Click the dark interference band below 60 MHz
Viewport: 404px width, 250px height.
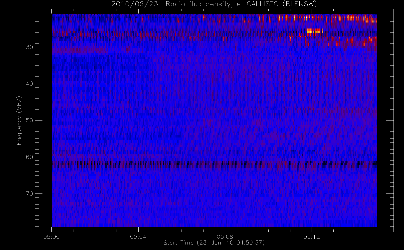[214, 164]
